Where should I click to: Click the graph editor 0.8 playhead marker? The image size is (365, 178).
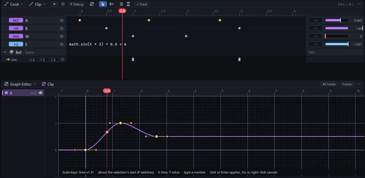pos(107,91)
